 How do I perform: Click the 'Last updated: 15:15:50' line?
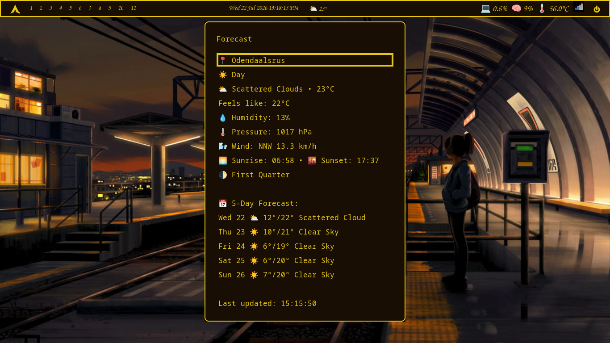[x=267, y=303]
